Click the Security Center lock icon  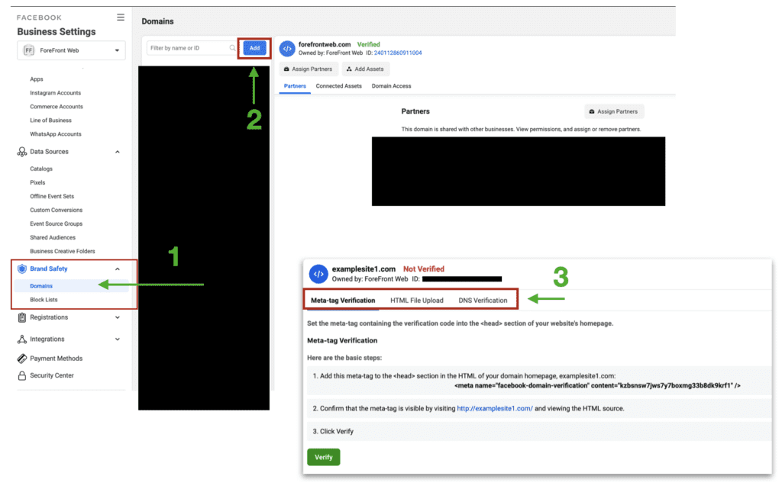22,375
